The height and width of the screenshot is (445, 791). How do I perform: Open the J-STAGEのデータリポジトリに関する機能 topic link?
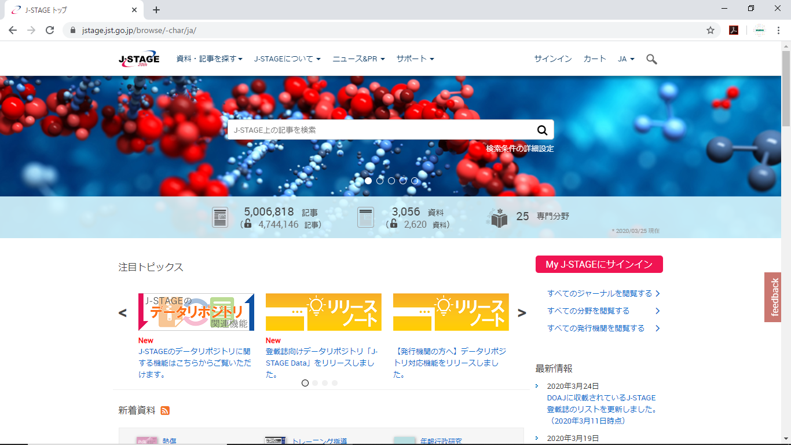coord(195,363)
